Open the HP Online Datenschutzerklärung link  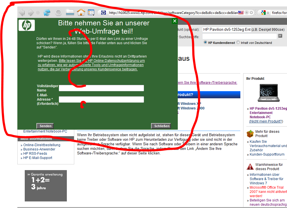coord(91,65)
